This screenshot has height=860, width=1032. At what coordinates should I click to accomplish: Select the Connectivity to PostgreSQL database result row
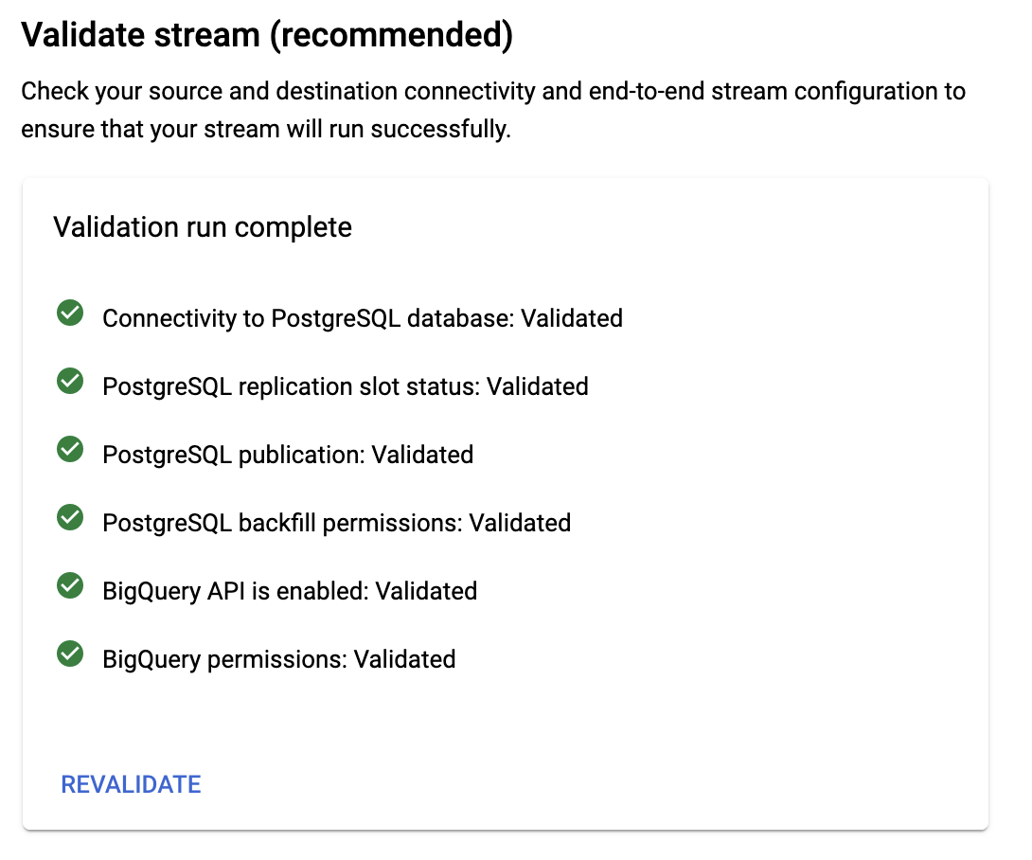tap(362, 318)
